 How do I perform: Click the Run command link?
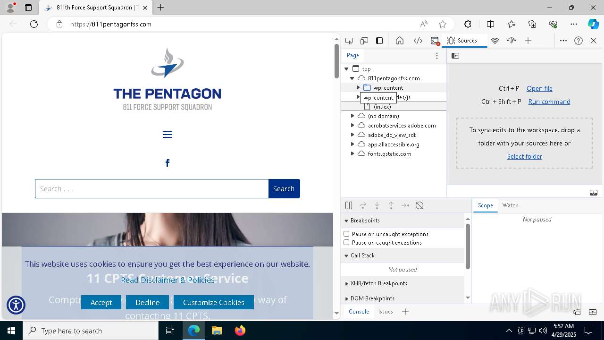pyautogui.click(x=549, y=102)
